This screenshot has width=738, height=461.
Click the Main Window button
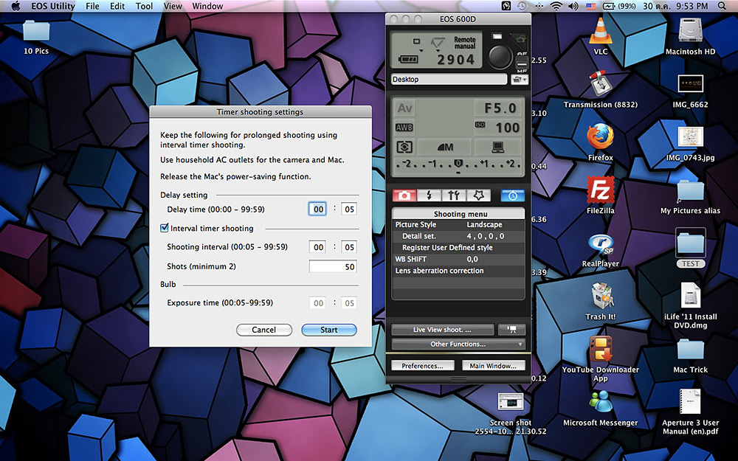[493, 366]
